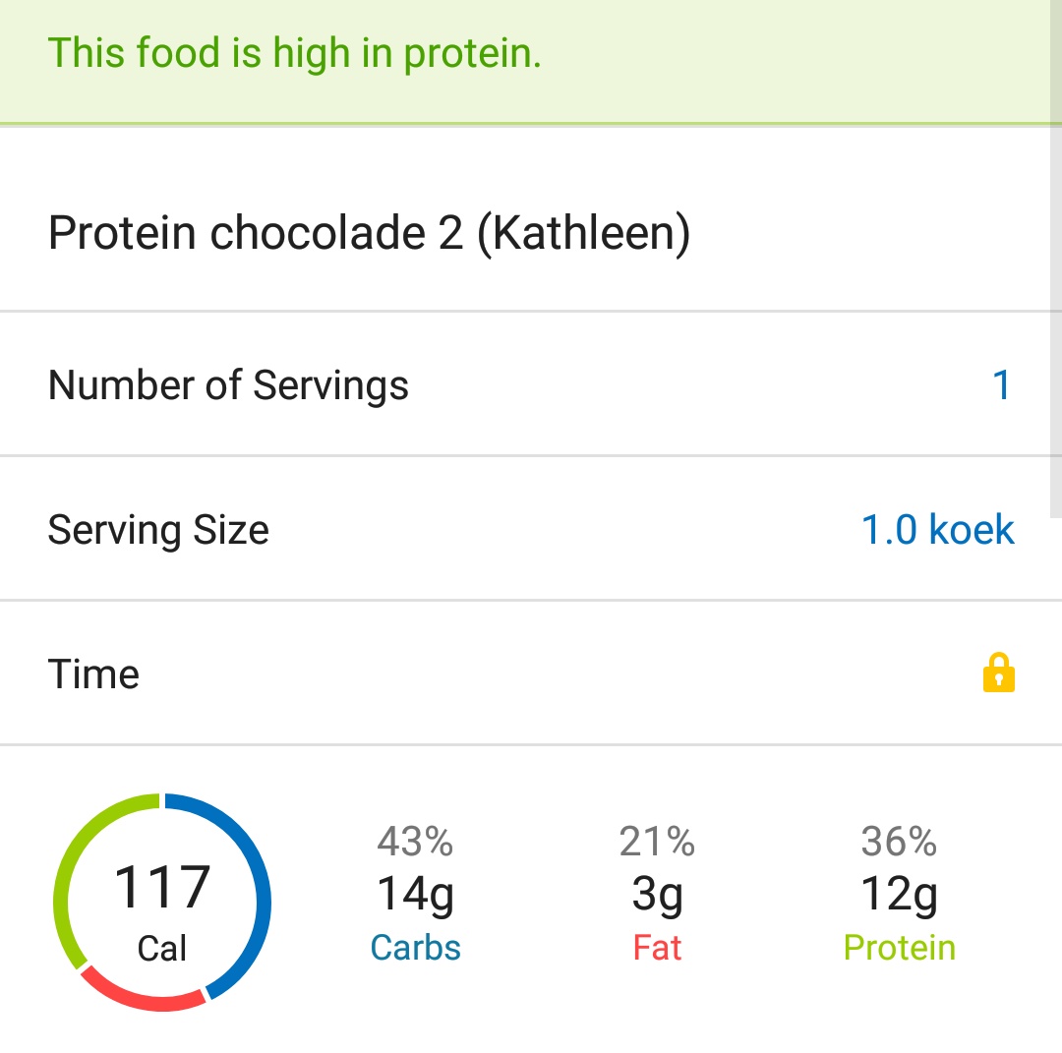
Task: Click the 14g carbs amount
Action: pyautogui.click(x=415, y=894)
